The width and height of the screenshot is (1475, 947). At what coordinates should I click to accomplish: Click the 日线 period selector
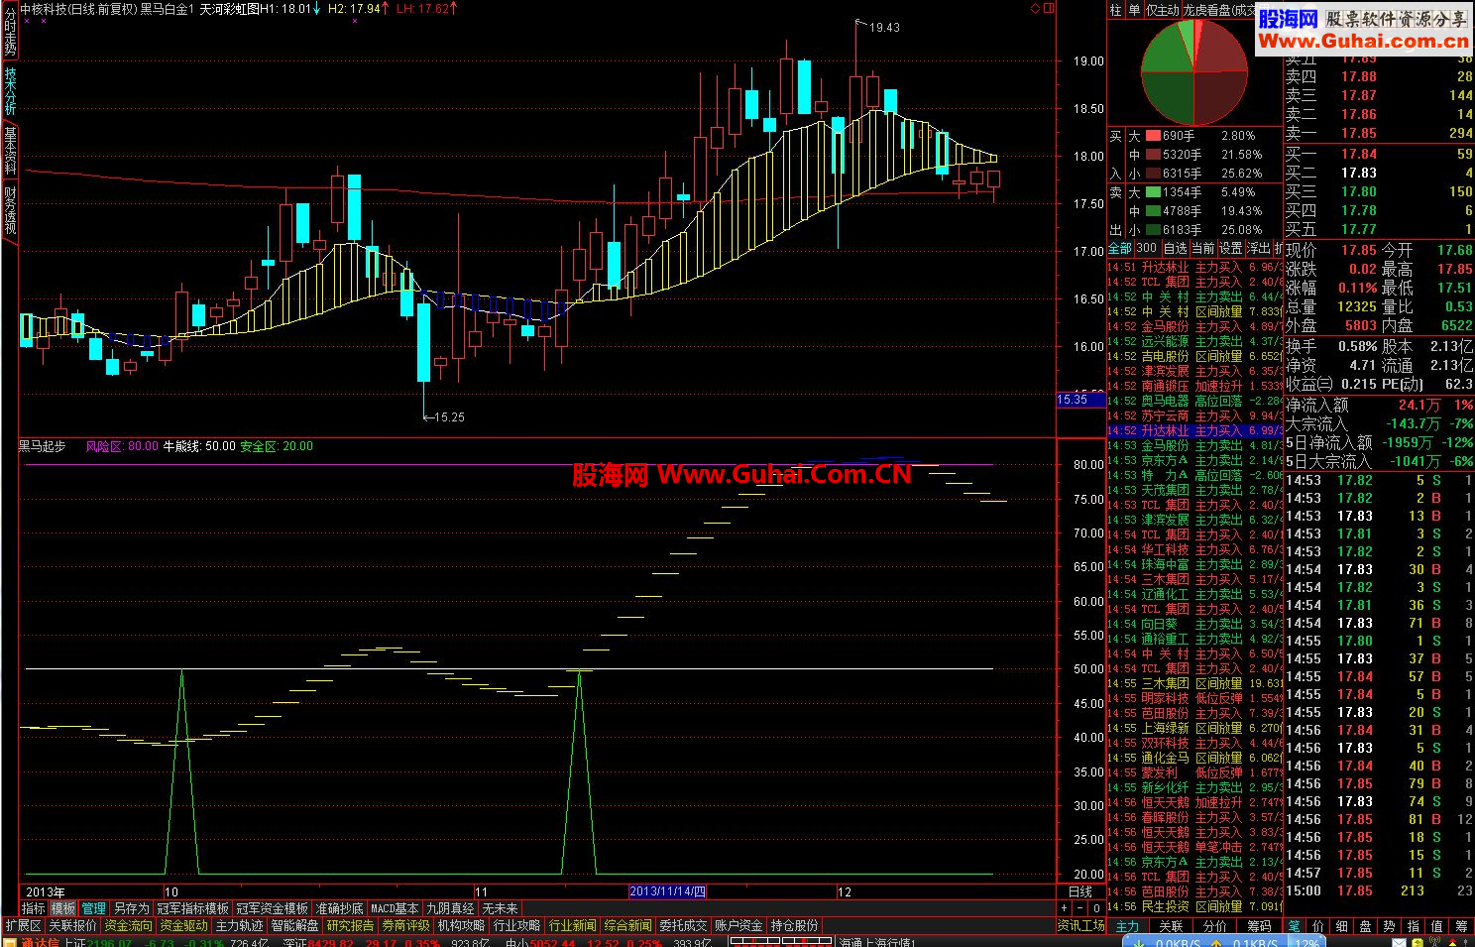1080,891
